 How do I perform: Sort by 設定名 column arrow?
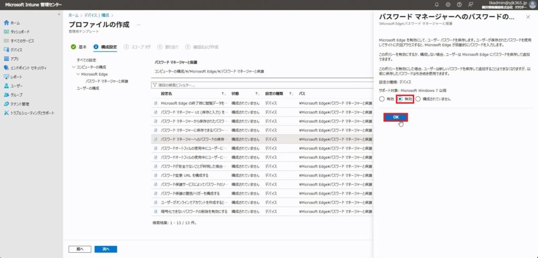[223, 94]
